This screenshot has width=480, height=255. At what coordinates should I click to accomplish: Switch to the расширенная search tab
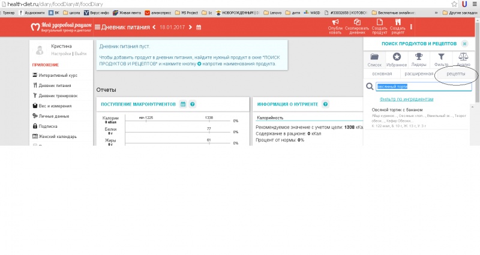419,73
